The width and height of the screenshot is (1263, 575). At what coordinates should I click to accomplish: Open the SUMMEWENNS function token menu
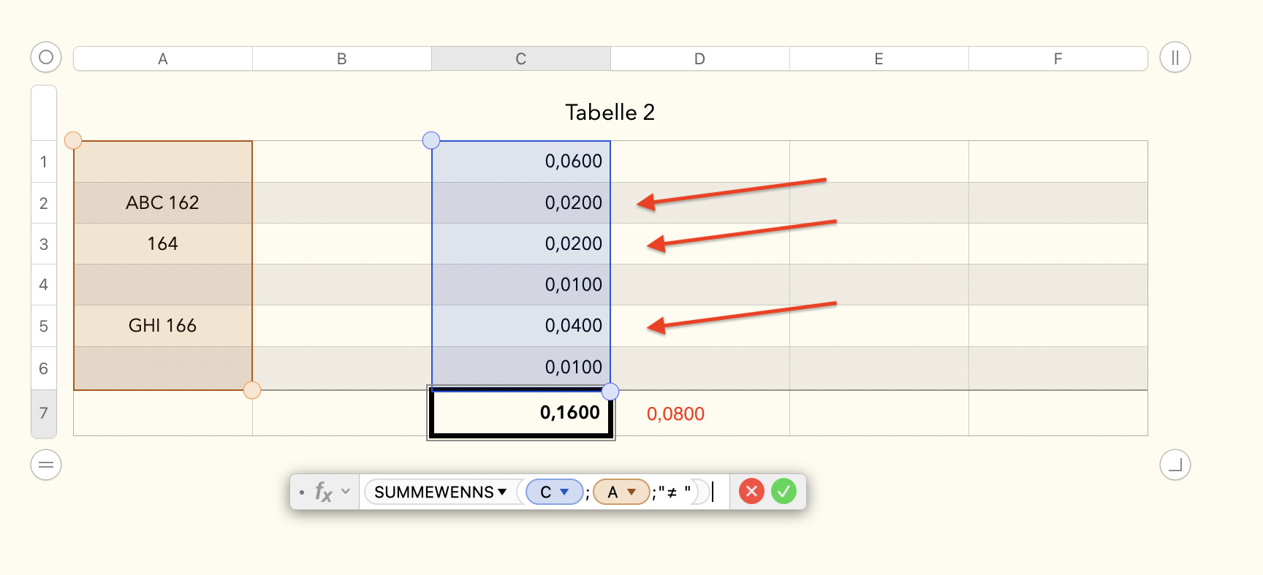tap(502, 492)
